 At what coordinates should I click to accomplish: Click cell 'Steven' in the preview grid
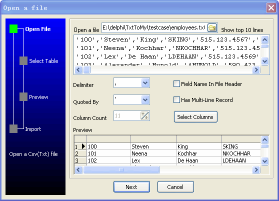tap(153, 146)
